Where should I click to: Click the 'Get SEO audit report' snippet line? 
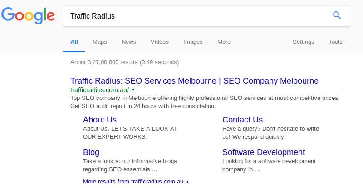143,106
